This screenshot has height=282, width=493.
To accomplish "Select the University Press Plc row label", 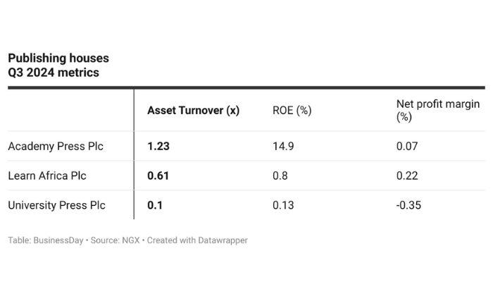I will (56, 205).
